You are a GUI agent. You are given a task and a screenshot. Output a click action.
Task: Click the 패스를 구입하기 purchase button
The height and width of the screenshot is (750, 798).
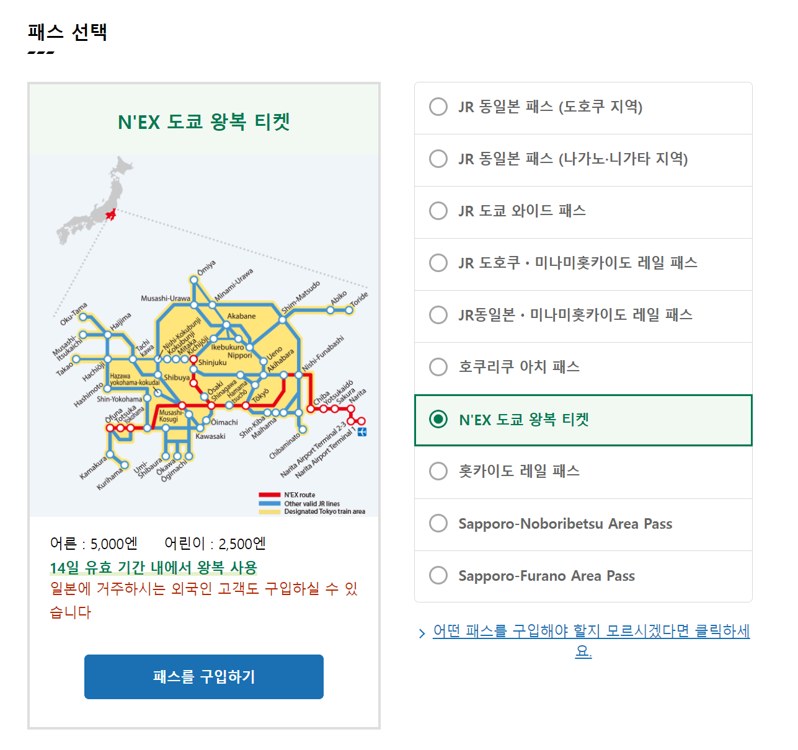pyautogui.click(x=203, y=676)
